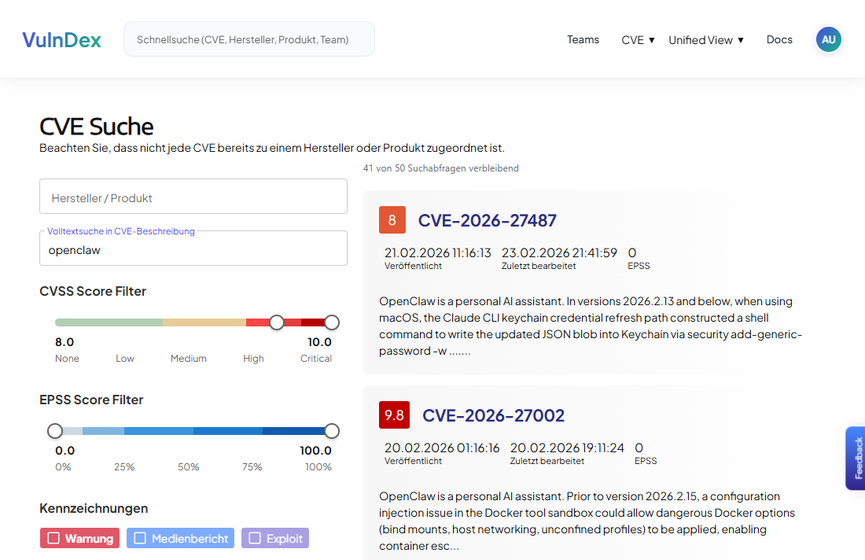
Task: Enable the Exploit filter
Action: click(275, 538)
